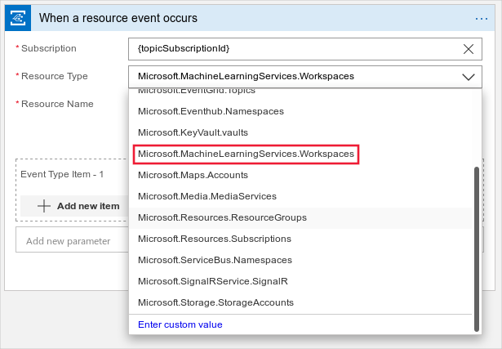This screenshot has width=502, height=349.
Task: Pick Microsoft.Maps.Accounts resource type
Action: (x=193, y=175)
